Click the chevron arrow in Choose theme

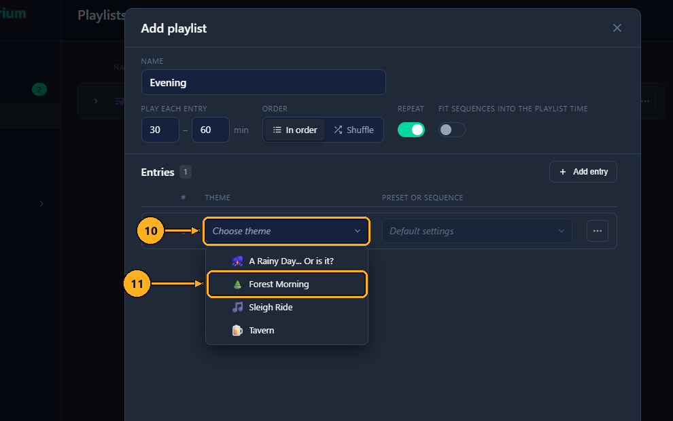click(x=357, y=231)
